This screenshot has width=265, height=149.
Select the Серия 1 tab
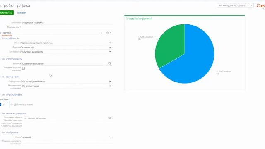(7, 33)
